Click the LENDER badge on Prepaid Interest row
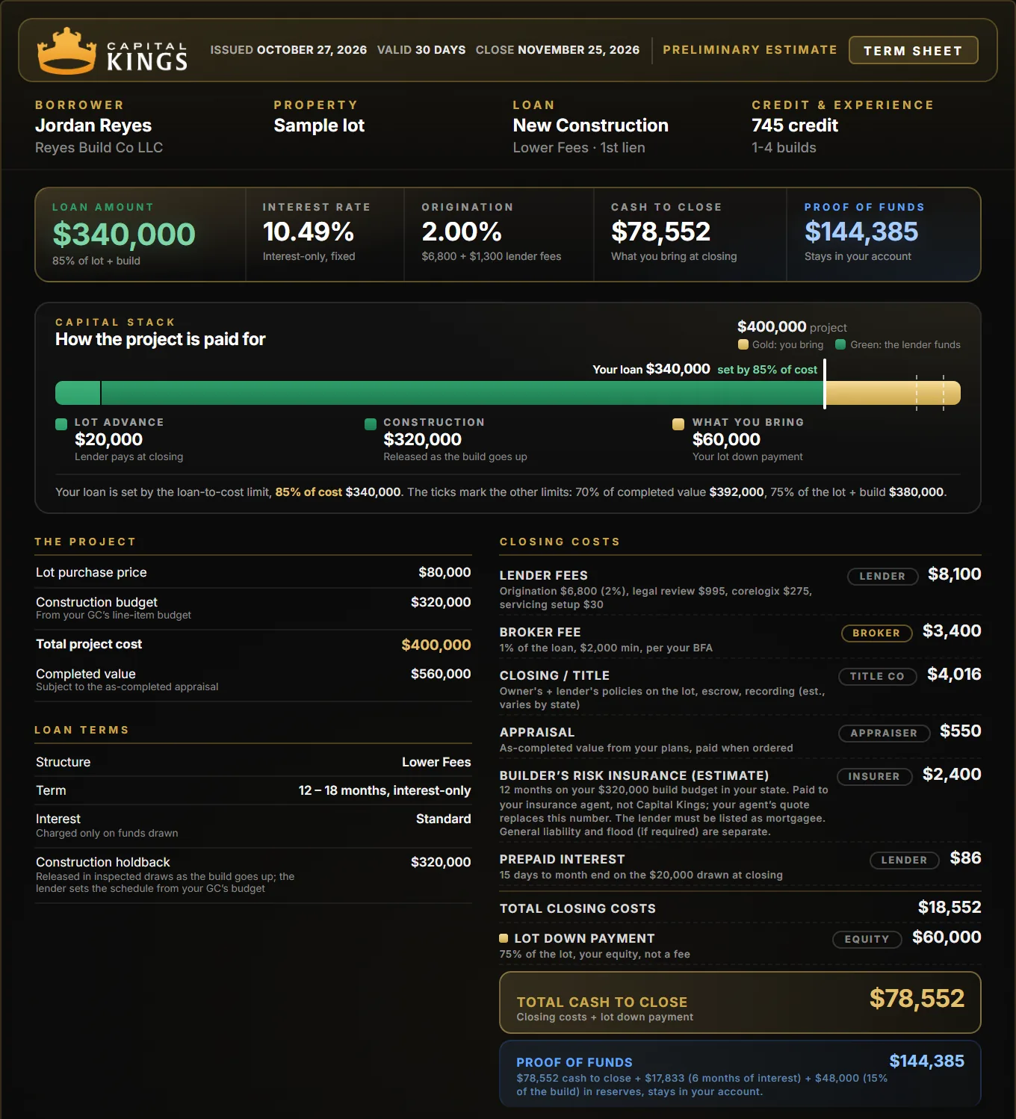This screenshot has height=1119, width=1016. click(904, 860)
